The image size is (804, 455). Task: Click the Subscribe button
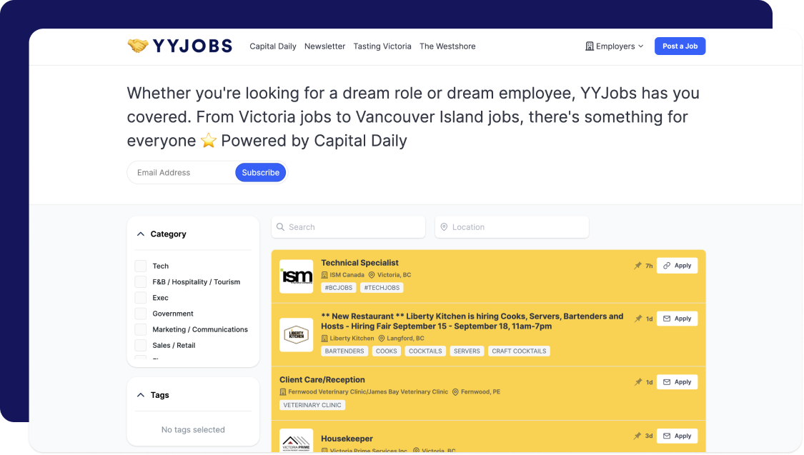[x=260, y=172]
